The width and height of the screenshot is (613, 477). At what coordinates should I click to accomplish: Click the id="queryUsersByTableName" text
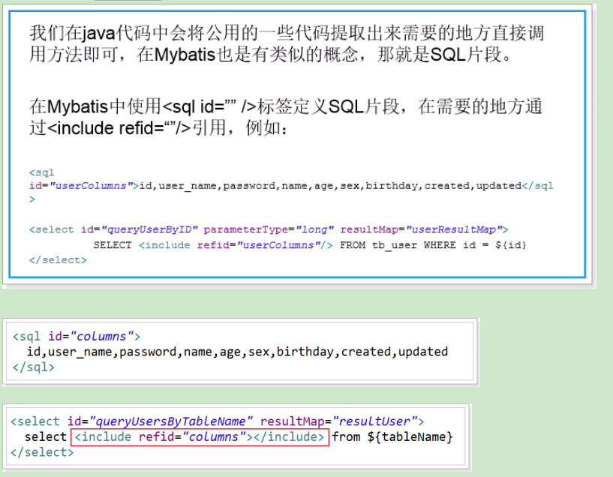(161, 421)
